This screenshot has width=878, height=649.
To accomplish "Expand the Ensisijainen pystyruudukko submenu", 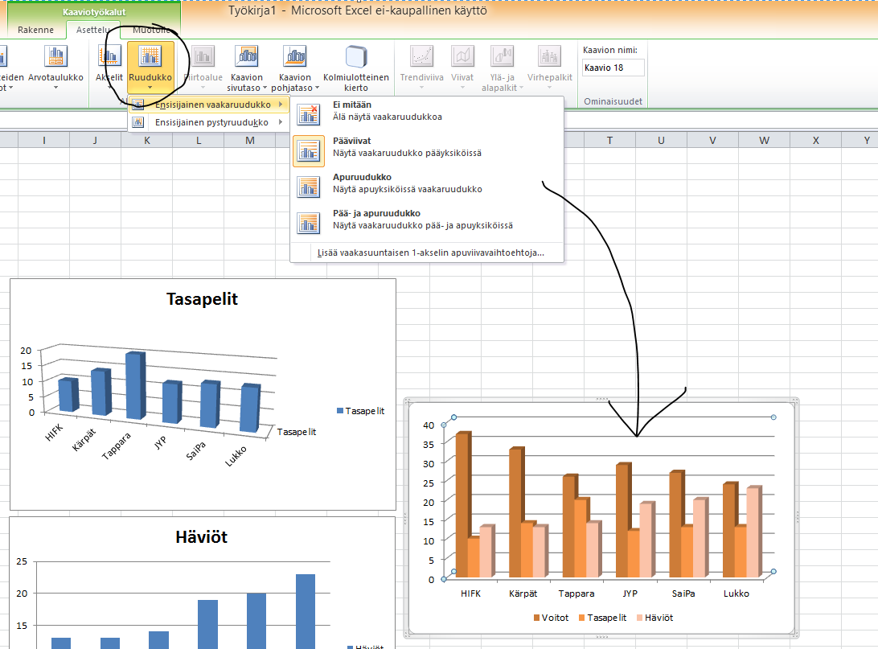I will pyautogui.click(x=209, y=122).
